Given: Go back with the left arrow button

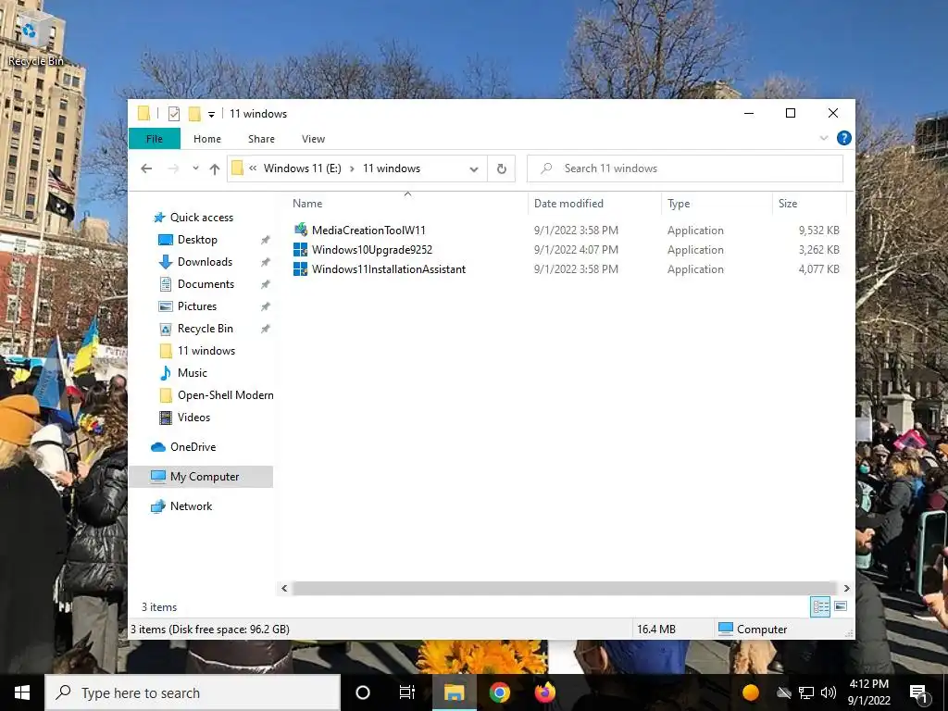Looking at the screenshot, I should pos(146,168).
